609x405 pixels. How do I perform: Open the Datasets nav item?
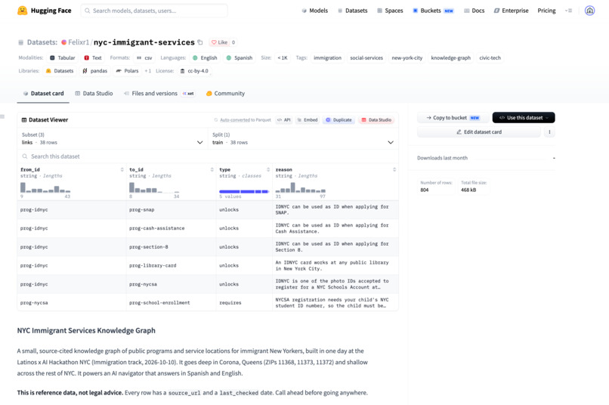point(352,11)
